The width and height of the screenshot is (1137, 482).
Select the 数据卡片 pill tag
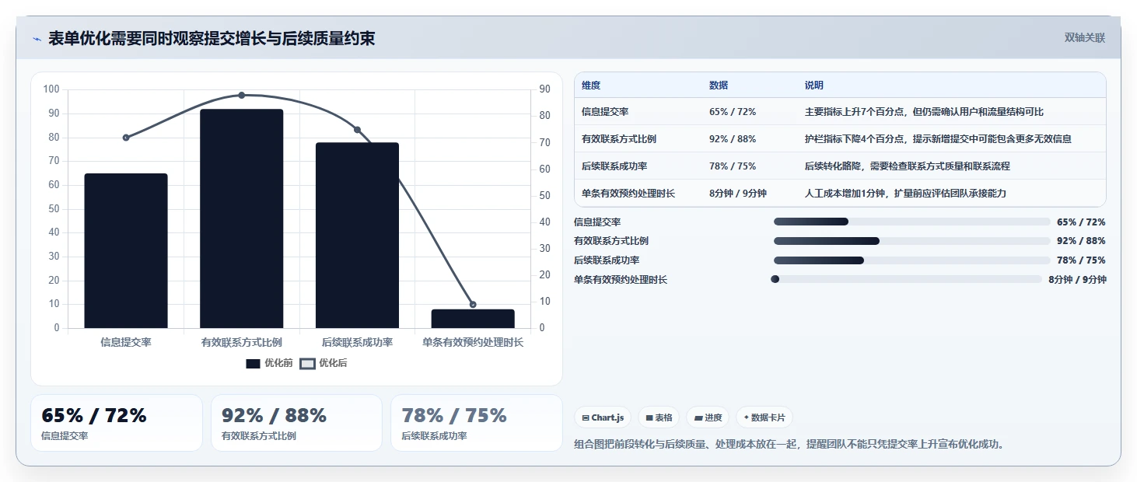click(764, 417)
